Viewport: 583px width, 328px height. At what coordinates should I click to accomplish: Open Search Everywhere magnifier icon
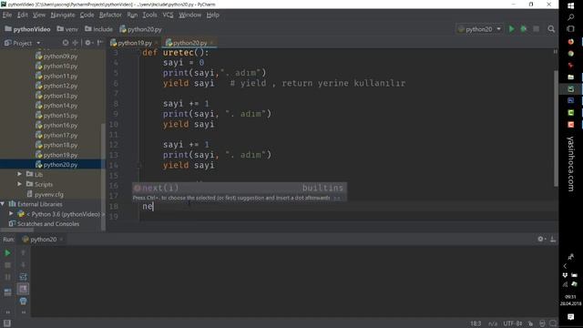click(551, 29)
